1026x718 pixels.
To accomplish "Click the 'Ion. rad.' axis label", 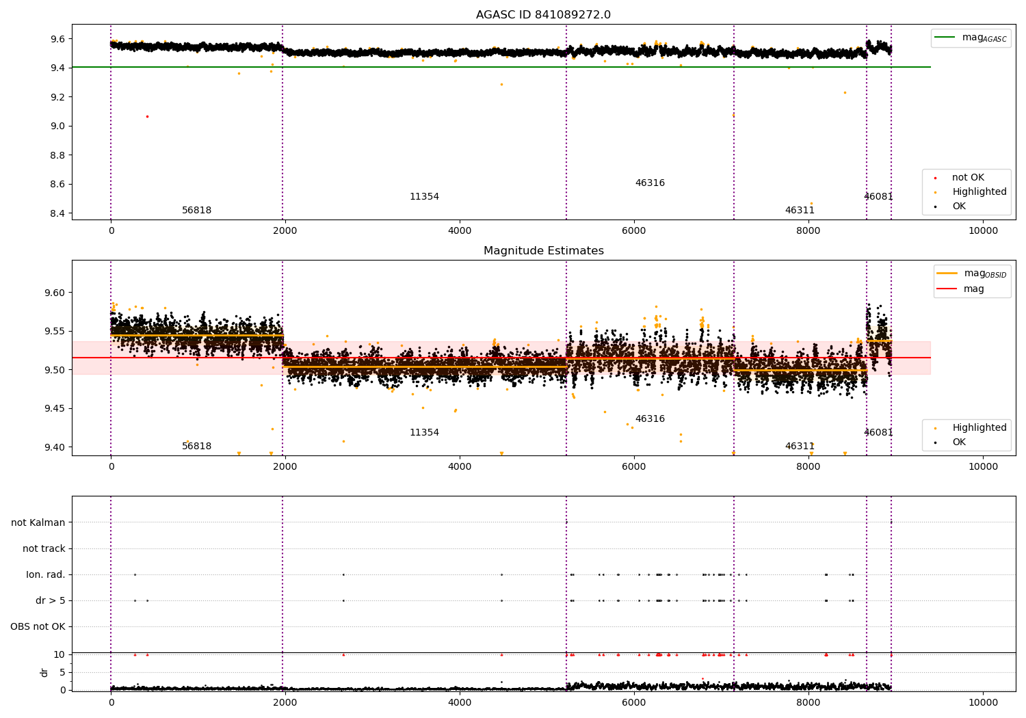I will pyautogui.click(x=46, y=574).
